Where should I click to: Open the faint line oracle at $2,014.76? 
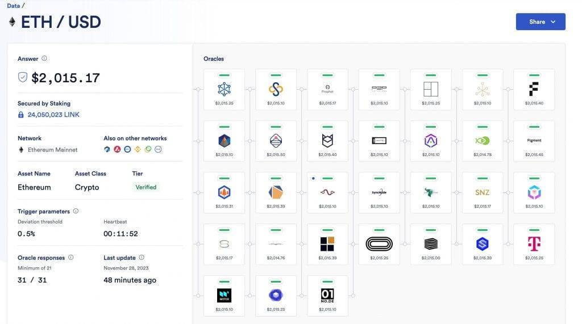click(x=276, y=244)
